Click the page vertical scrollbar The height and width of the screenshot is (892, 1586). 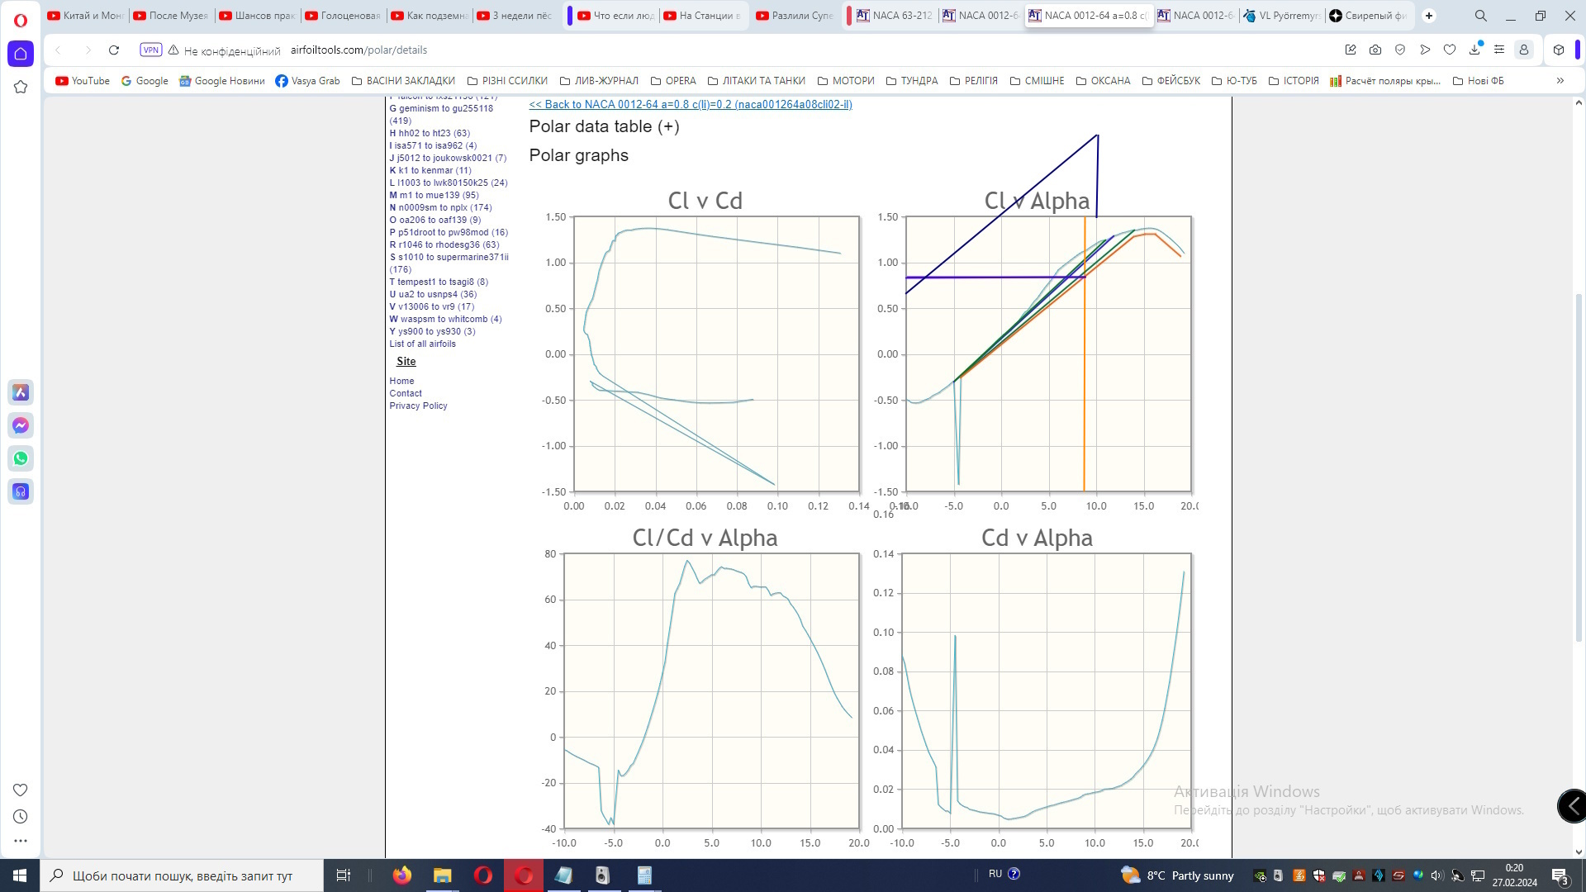1579,463
